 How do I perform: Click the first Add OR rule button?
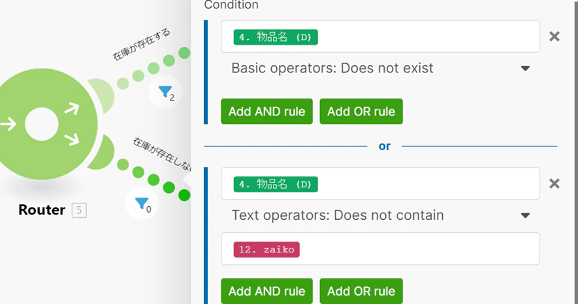(361, 111)
